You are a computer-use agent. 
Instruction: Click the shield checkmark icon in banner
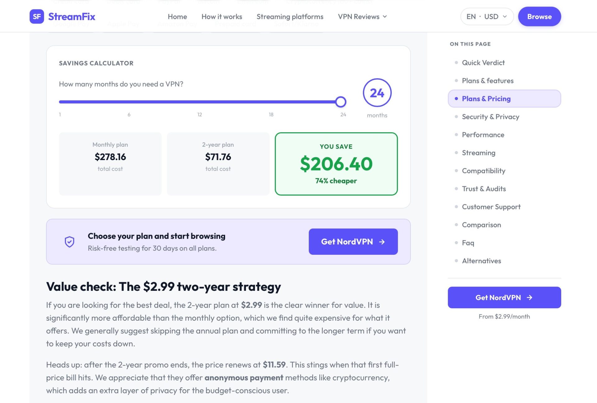coord(69,242)
